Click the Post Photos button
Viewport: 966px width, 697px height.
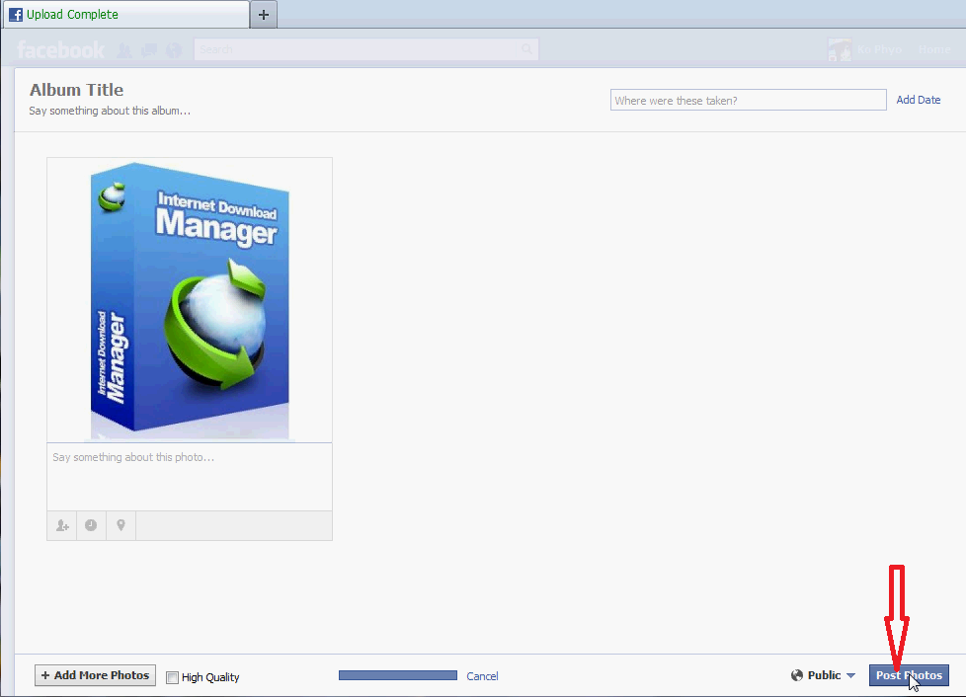click(x=909, y=675)
